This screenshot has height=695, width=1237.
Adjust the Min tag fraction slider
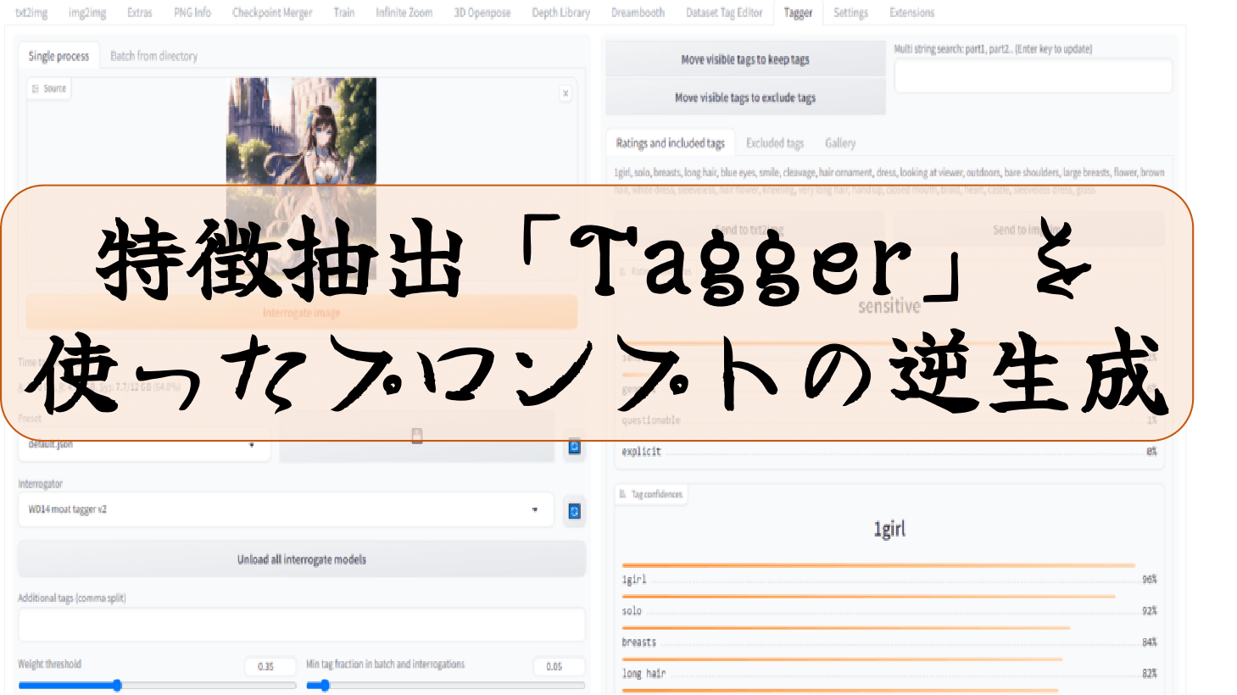[x=445, y=685]
